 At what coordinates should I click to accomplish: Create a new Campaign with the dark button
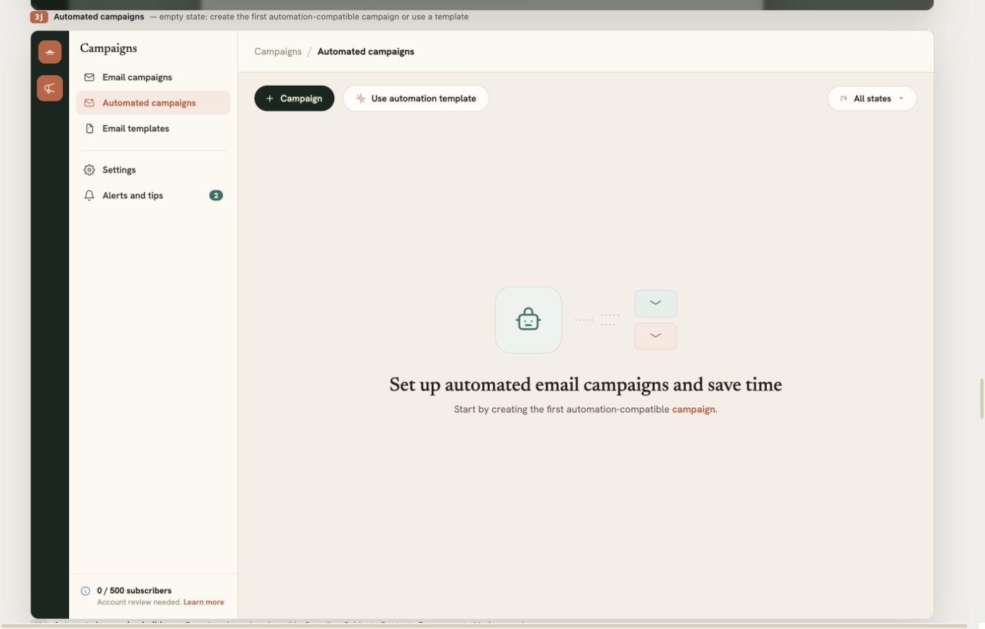(294, 99)
